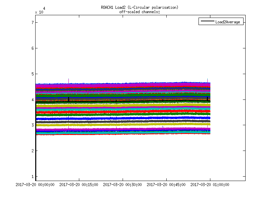271x203 pixels.
Task: Click the y-axis tick label 2
Action: 32,151
